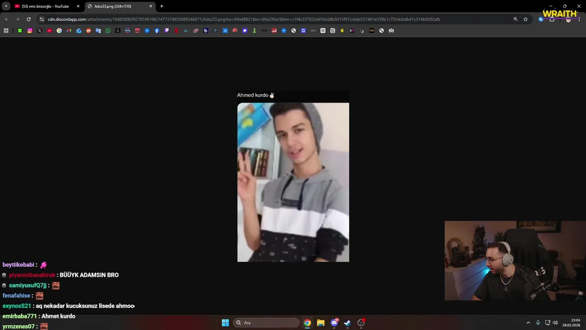Click the 'Ahmed kurdo' caption text
586x330 pixels.
(252, 95)
